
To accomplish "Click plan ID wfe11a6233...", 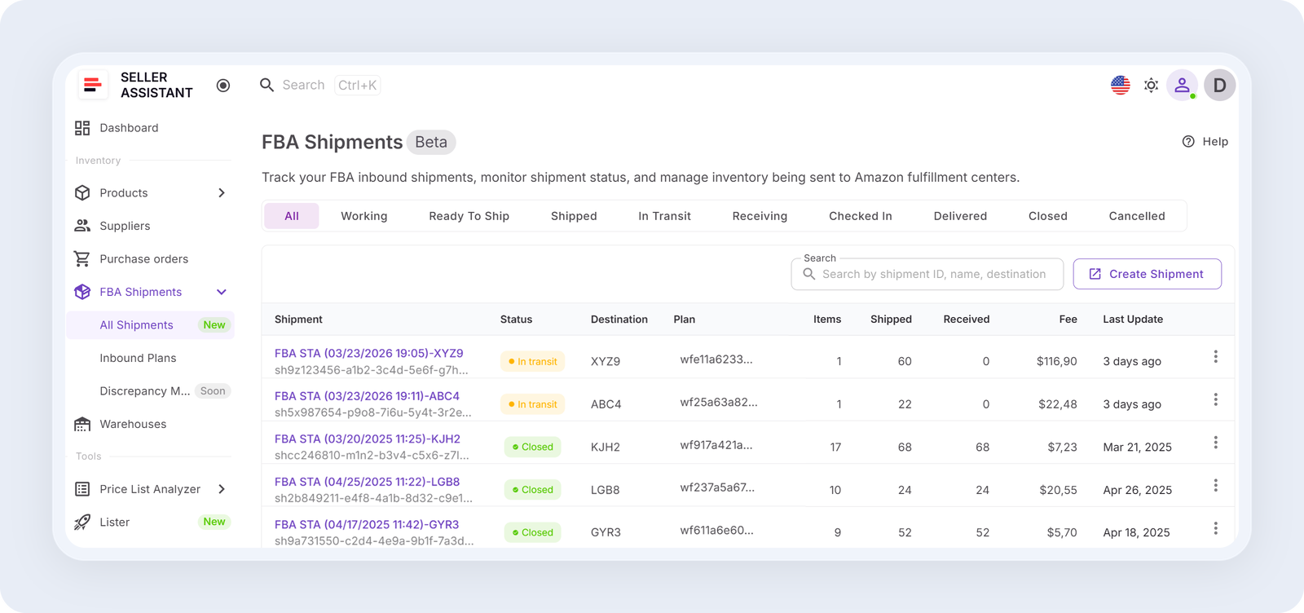I will [716, 359].
